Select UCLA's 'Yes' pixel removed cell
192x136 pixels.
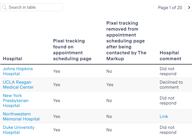pos(110,85)
